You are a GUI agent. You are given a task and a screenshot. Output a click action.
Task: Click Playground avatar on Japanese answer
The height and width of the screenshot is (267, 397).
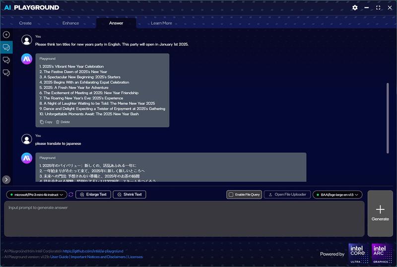[x=27, y=158]
